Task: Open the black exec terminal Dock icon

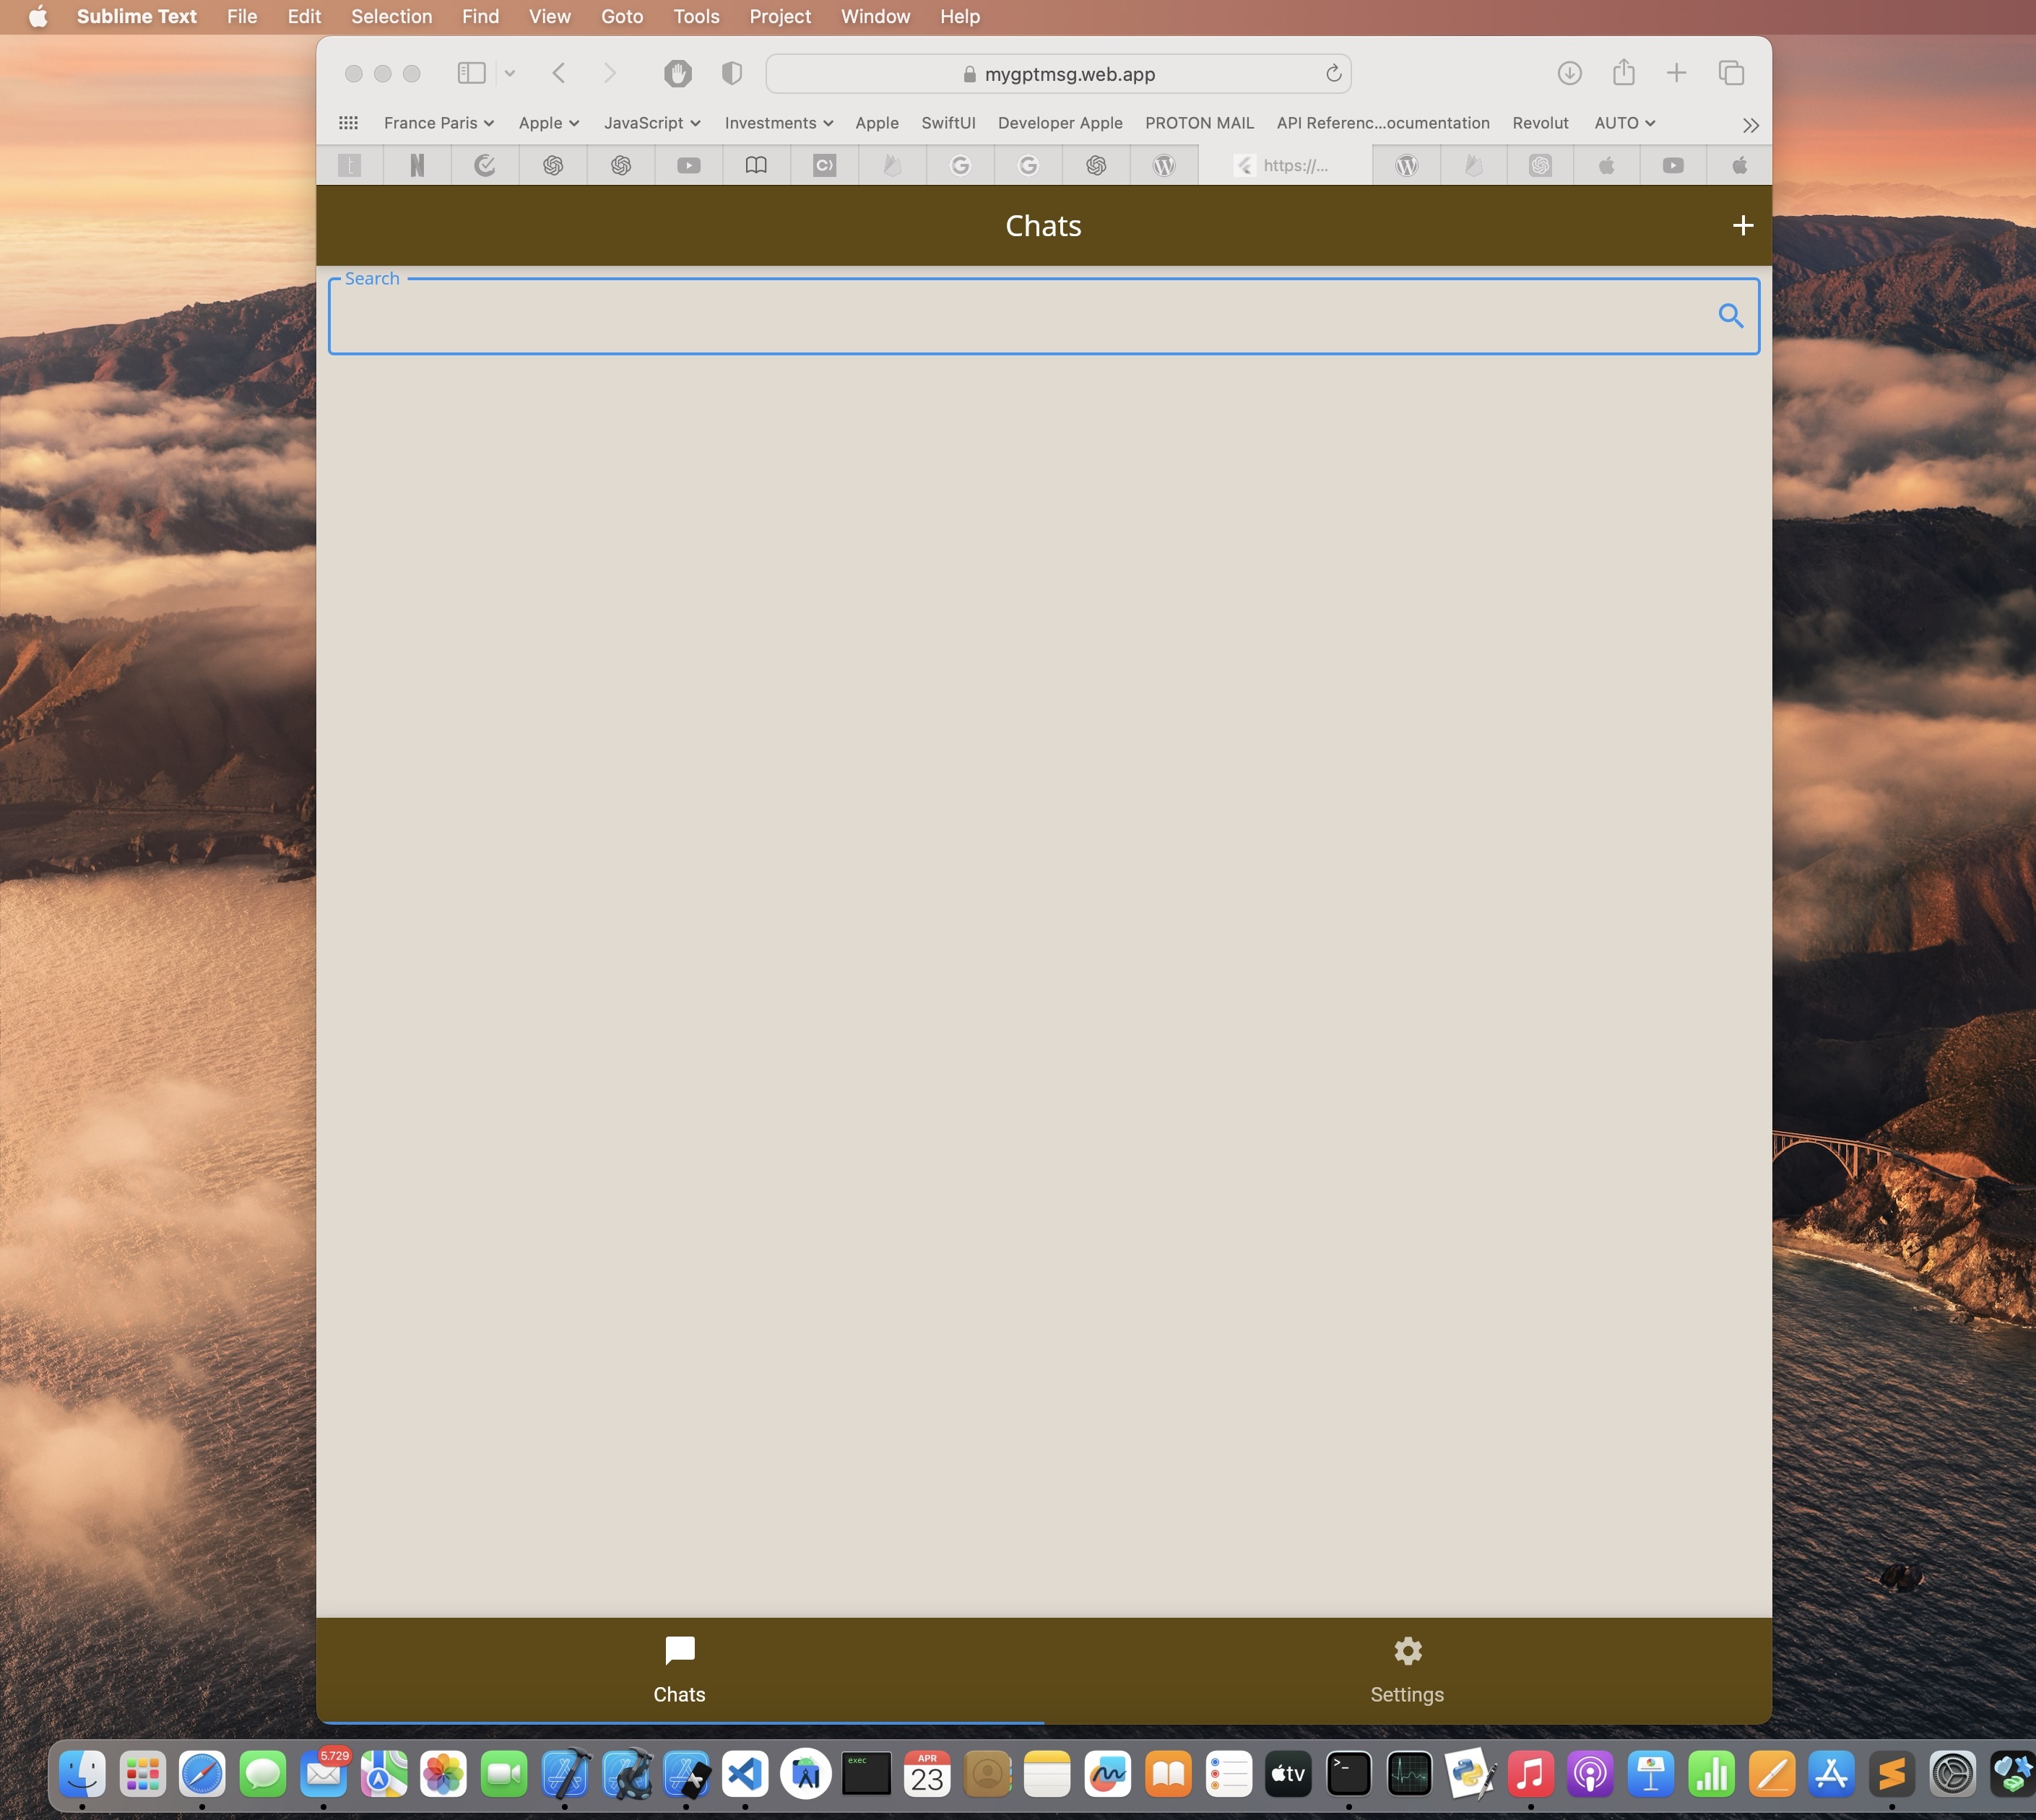Action: pos(866,1774)
